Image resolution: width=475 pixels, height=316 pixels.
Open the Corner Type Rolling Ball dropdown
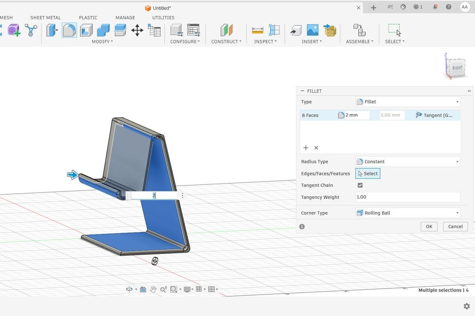coord(408,213)
